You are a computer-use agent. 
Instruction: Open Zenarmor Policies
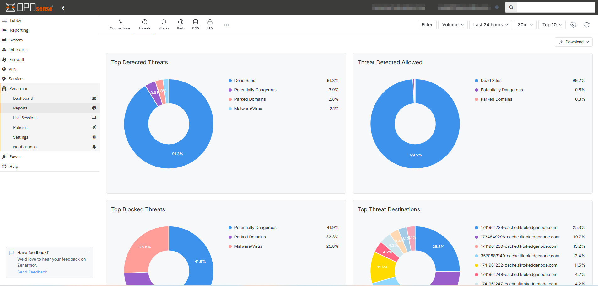[50, 127]
